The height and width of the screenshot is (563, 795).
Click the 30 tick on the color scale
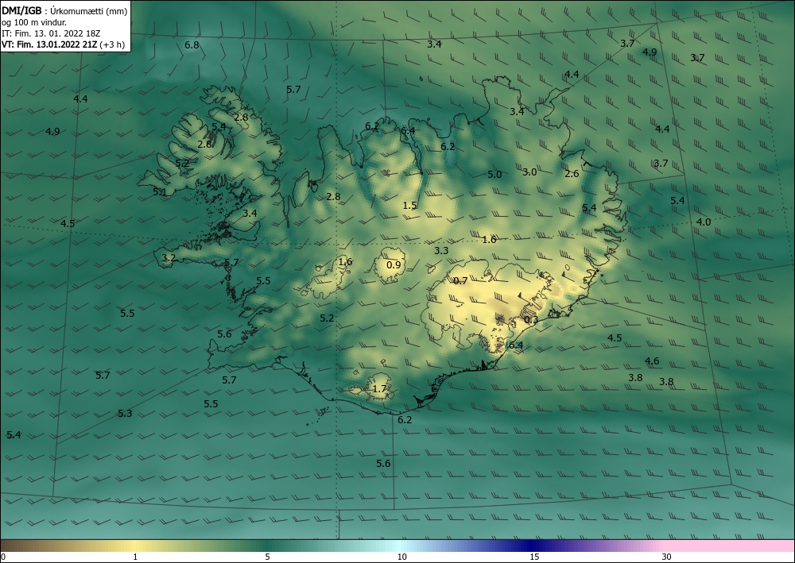click(x=666, y=557)
